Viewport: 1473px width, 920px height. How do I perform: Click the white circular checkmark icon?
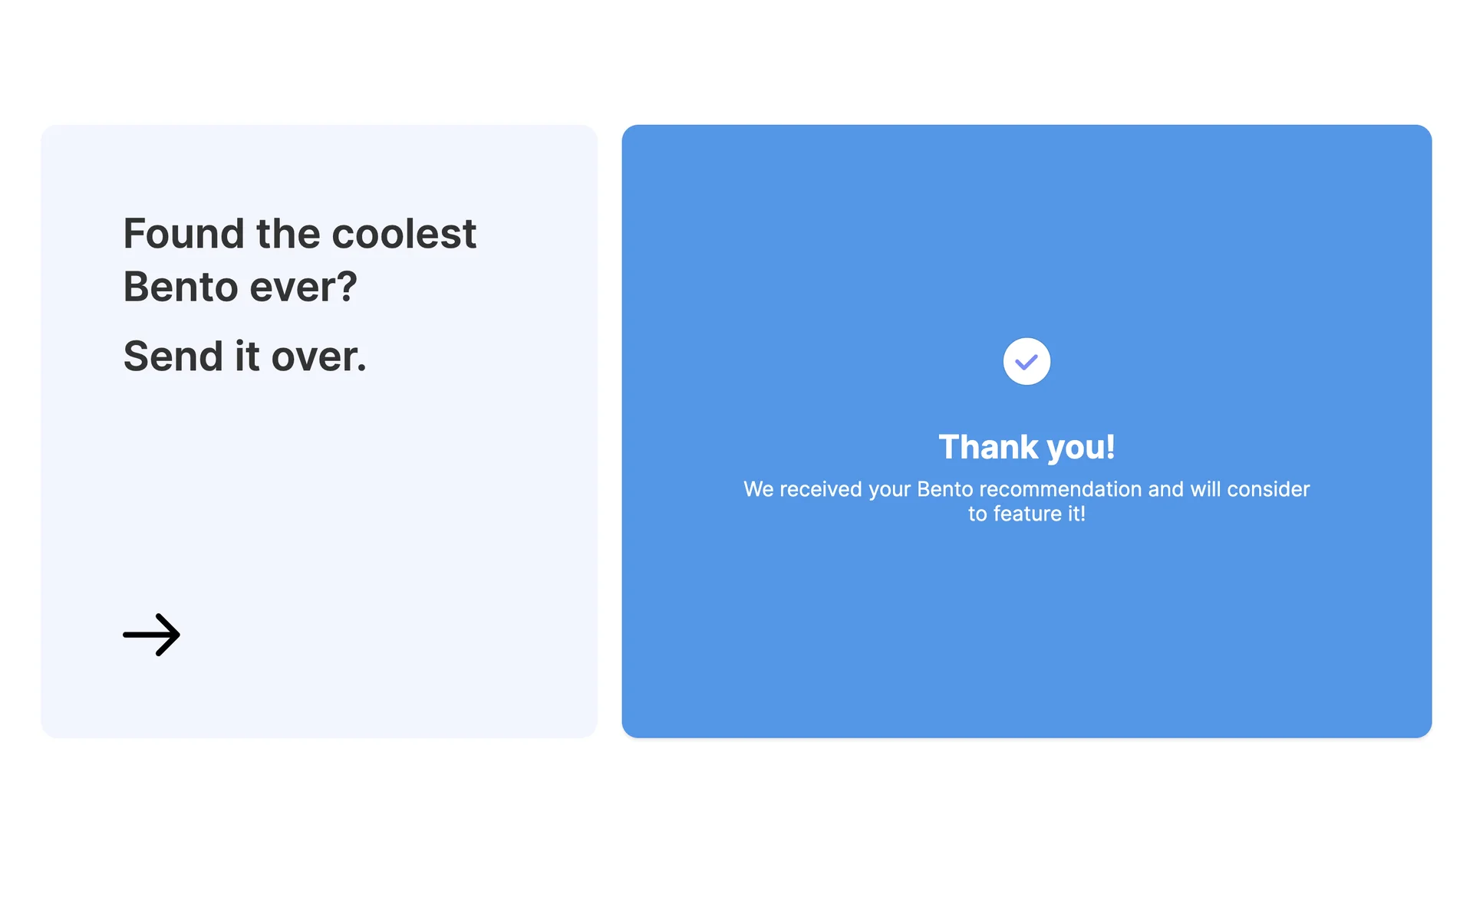1026,361
